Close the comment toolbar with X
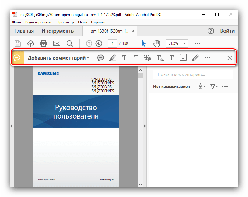This screenshot has width=248, height=197. pos(230,58)
